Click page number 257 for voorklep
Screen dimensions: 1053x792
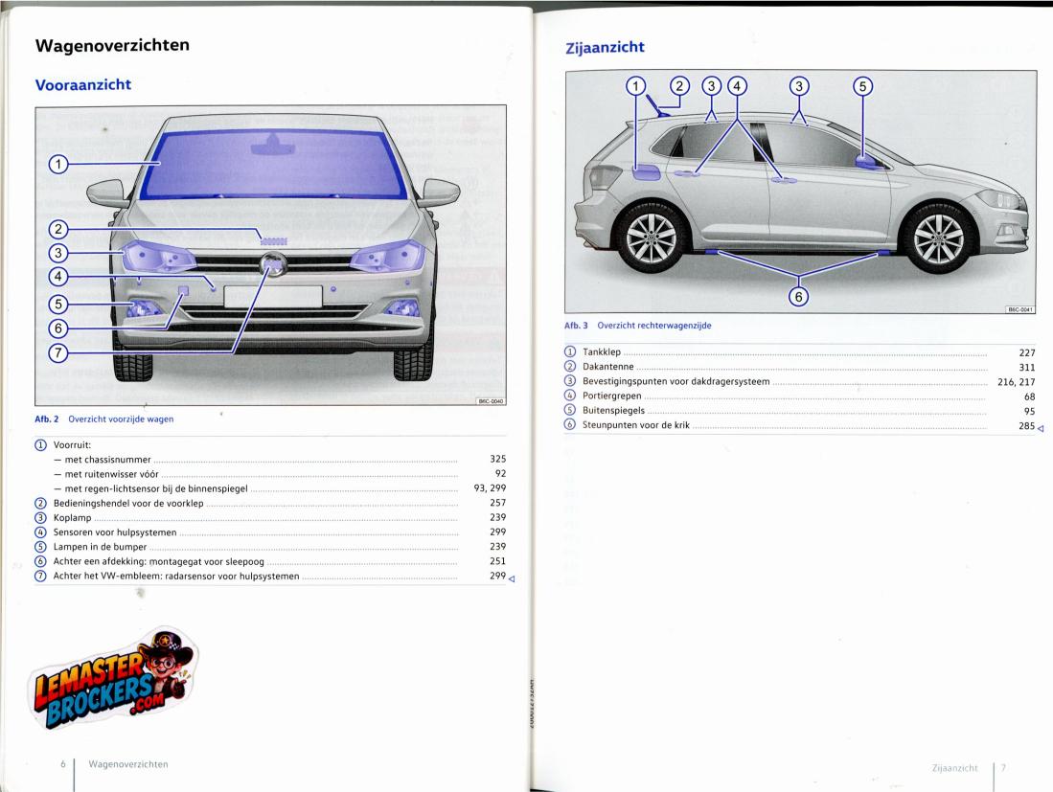pos(497,503)
